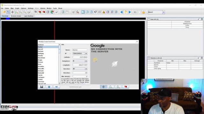Open the Options menu
This screenshot has height=114, width=204.
pos(24,8)
